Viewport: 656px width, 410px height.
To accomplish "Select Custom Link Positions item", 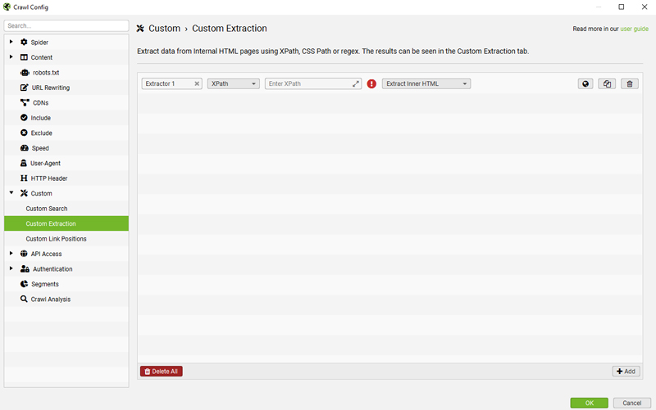I will click(x=56, y=239).
